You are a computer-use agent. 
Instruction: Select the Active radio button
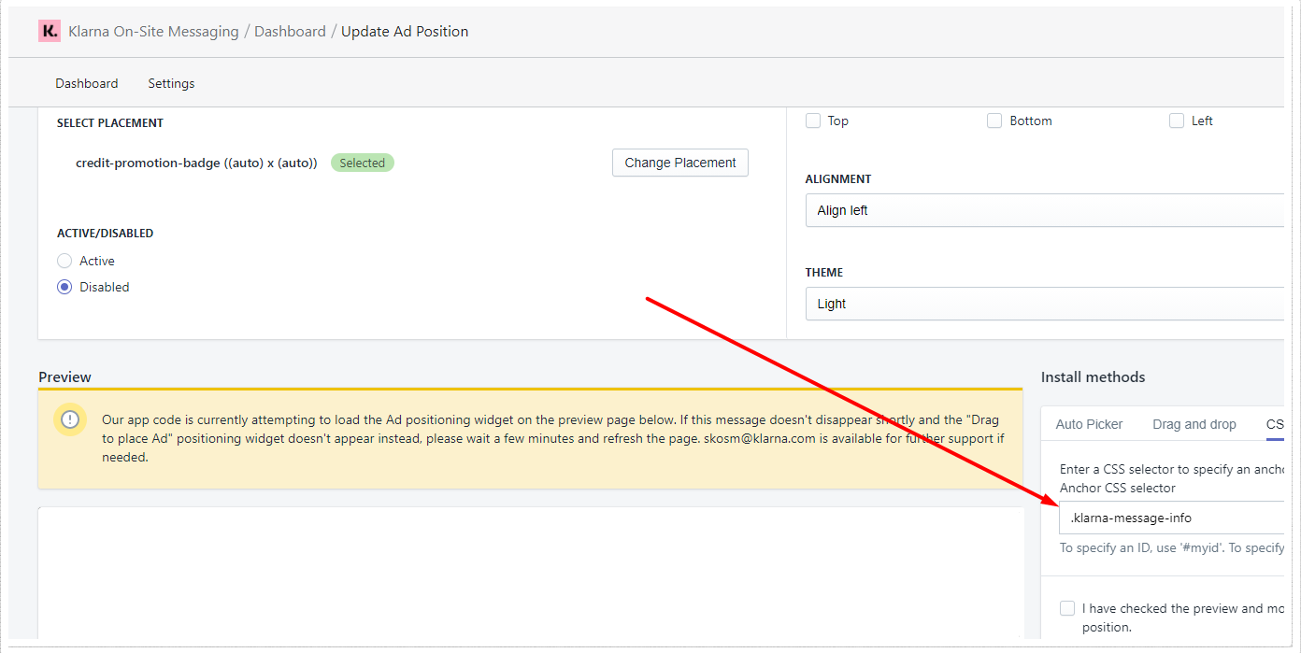[x=64, y=261]
